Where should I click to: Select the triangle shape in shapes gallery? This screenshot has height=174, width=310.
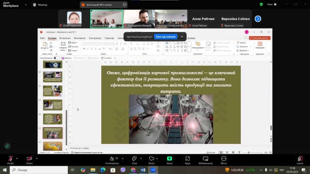(x=167, y=47)
